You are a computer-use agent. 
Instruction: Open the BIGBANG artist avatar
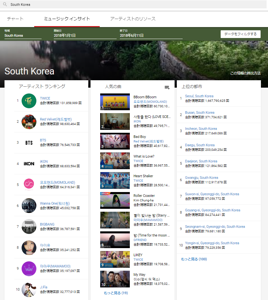coord(29,227)
